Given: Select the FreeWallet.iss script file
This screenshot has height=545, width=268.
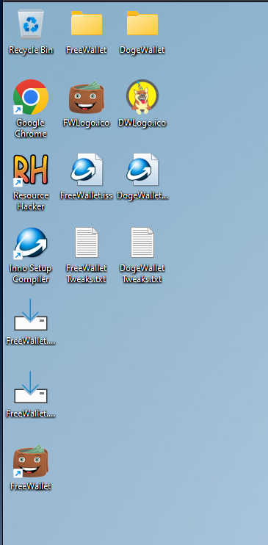Looking at the screenshot, I should coord(87,169).
